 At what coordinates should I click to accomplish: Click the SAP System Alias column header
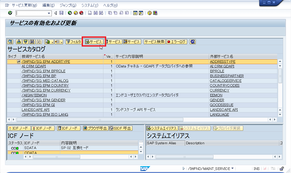[x=165, y=143]
